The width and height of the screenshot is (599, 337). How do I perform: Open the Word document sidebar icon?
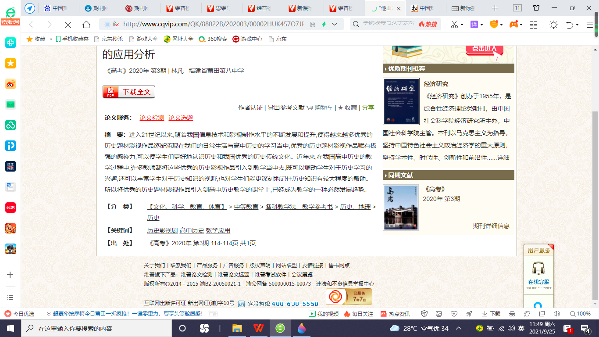point(11,187)
